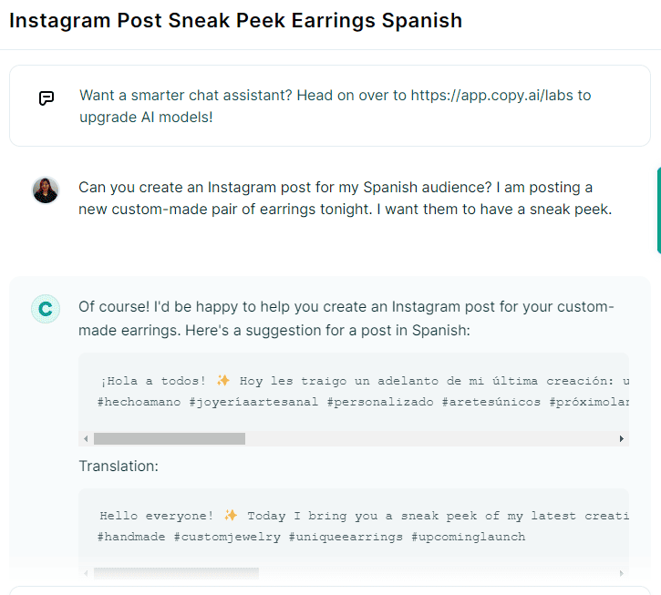
Task: Click the chat title 'Instagram Post Sneak Peek Earrings Spanish'
Action: (235, 20)
